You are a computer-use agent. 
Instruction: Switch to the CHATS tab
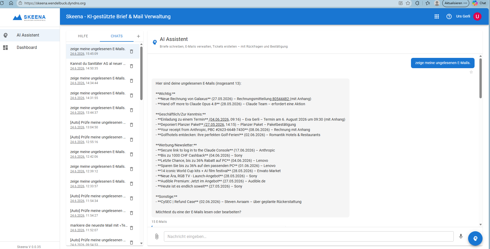(117, 36)
